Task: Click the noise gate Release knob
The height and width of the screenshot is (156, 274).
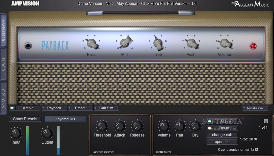Action: coord(137,126)
